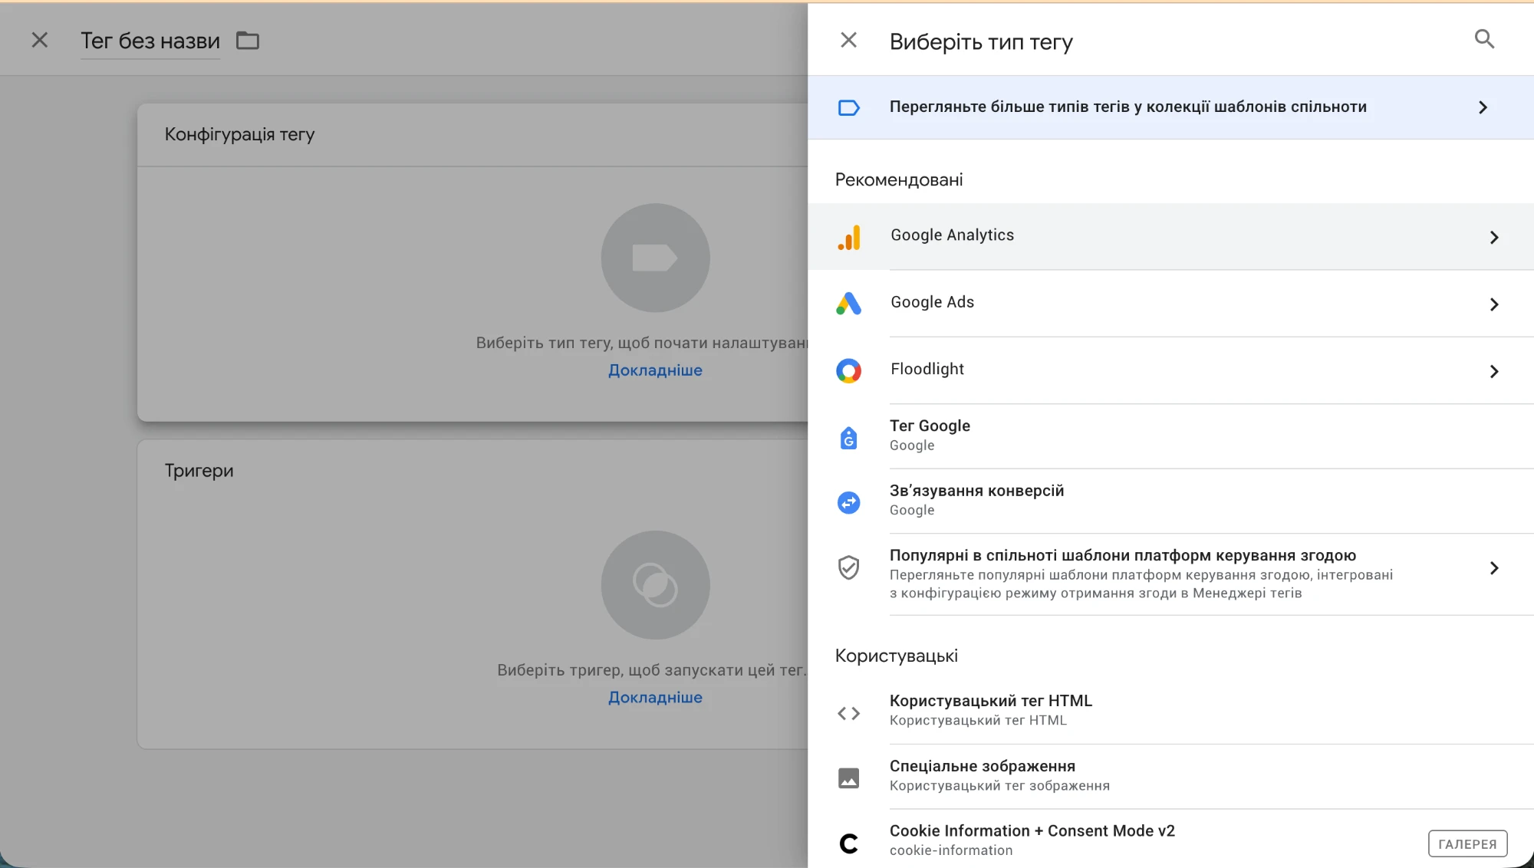Click the Користувацькі section label

[x=896, y=656]
